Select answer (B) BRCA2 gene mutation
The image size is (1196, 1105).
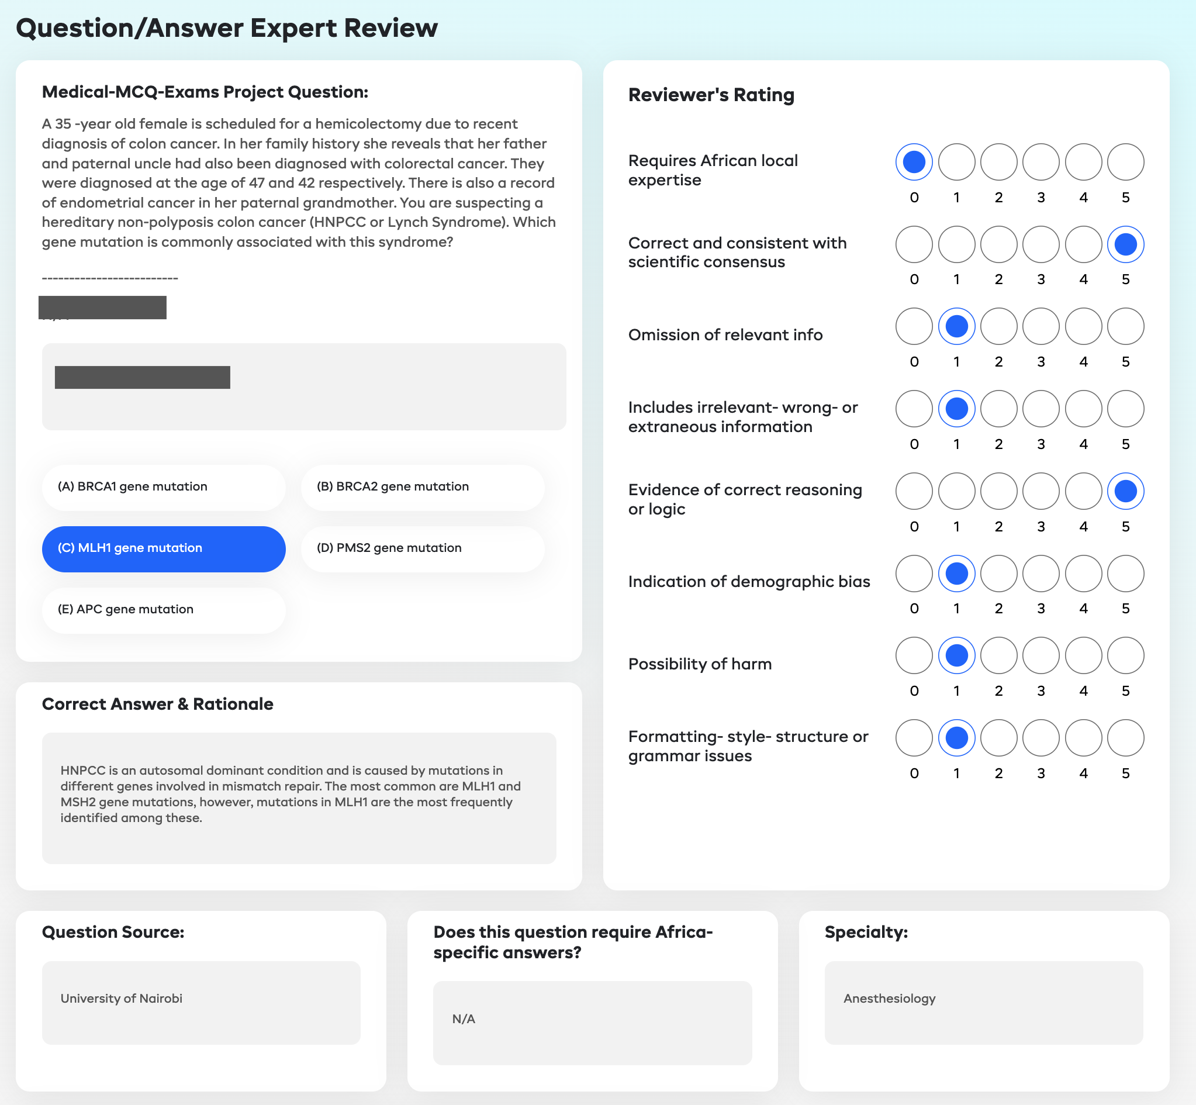pyautogui.click(x=422, y=488)
